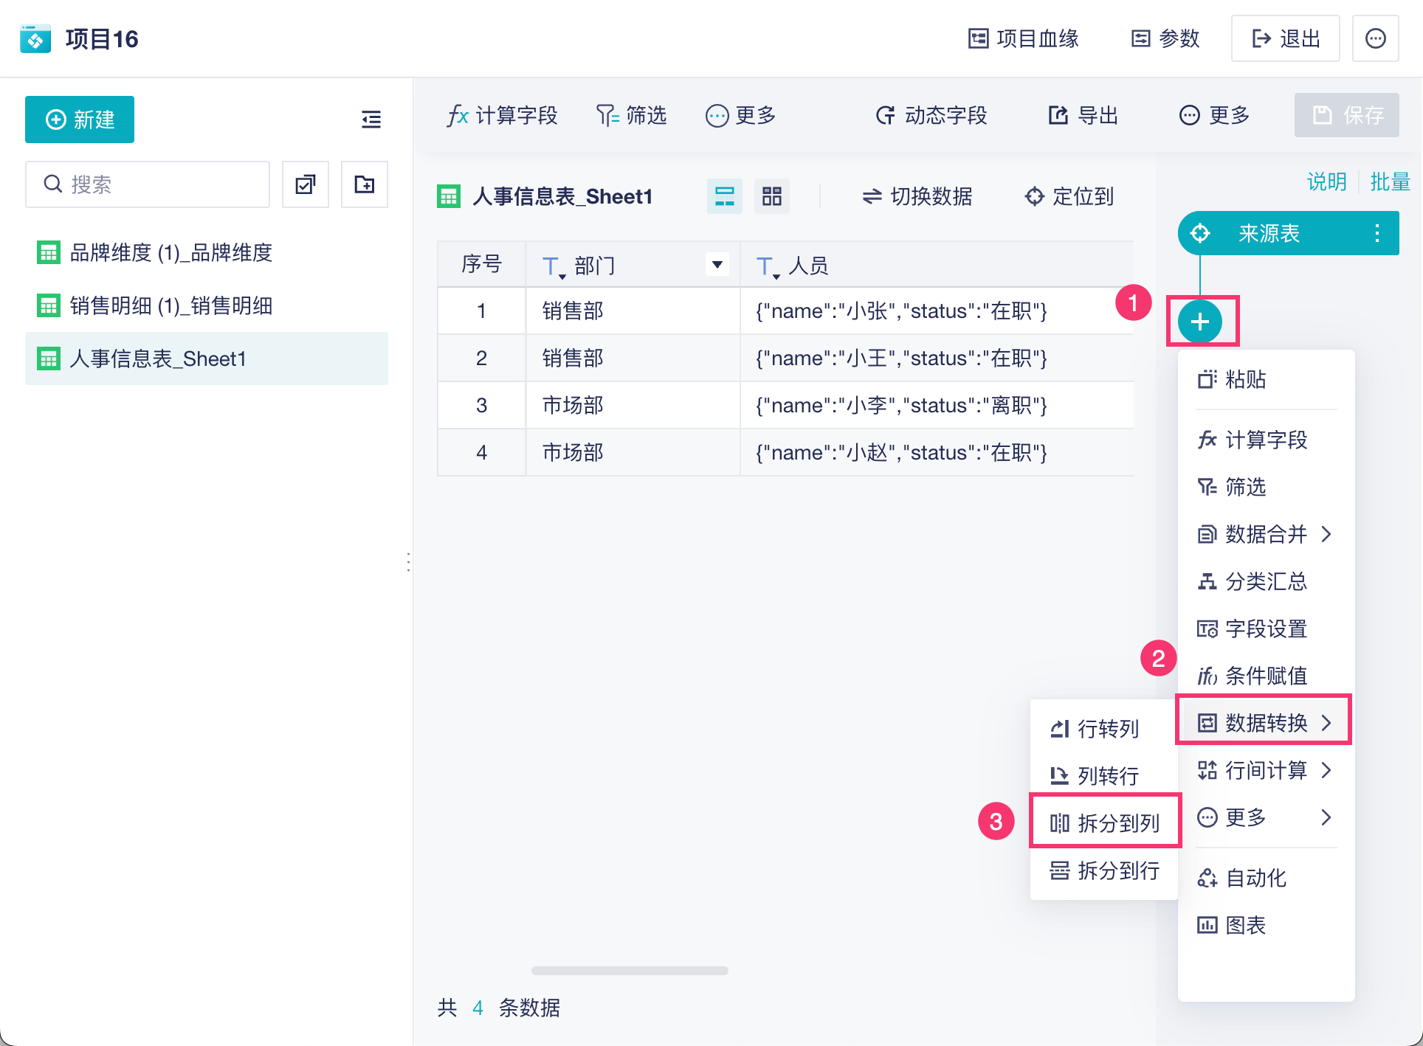Click the horizontal scrollbar under the table

tap(630, 971)
